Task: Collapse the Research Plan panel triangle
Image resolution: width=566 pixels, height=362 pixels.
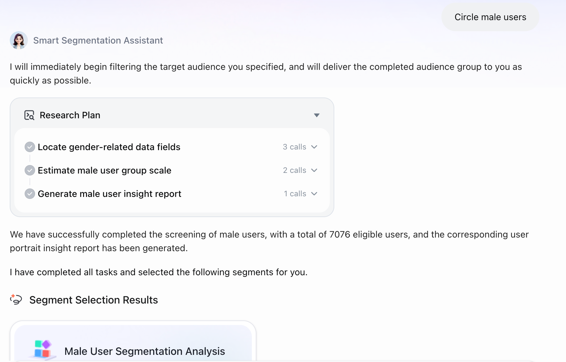Action: pyautogui.click(x=317, y=115)
